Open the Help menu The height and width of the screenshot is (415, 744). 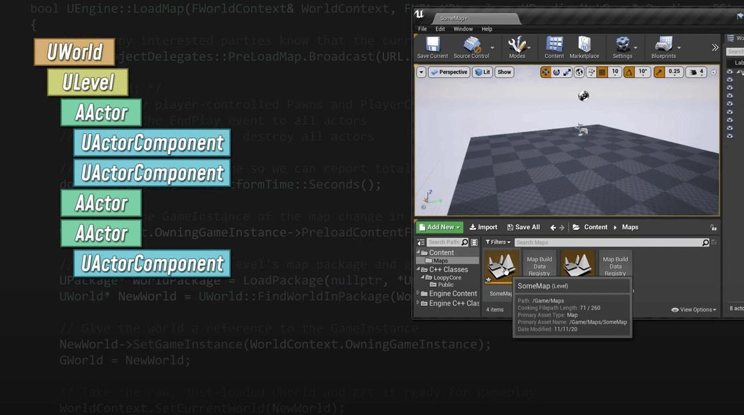point(487,29)
